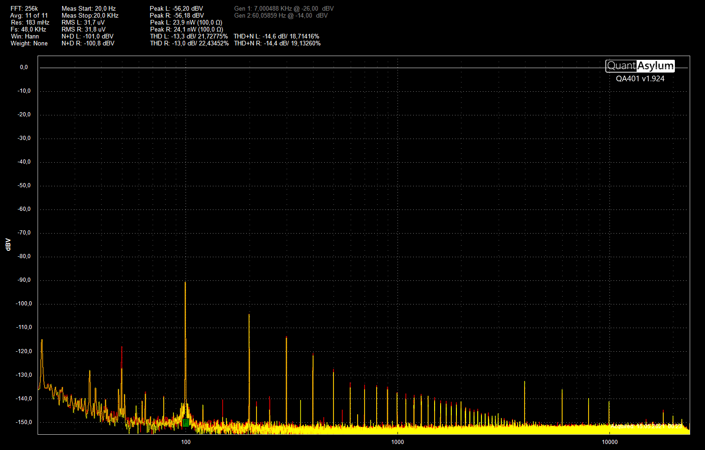
Task: Click 'Peak R: -56,18 dBV' readout
Action: tap(177, 15)
